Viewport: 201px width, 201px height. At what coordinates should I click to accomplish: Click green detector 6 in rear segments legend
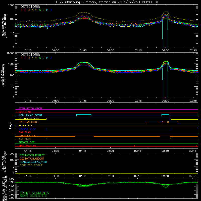coord(40,58)
